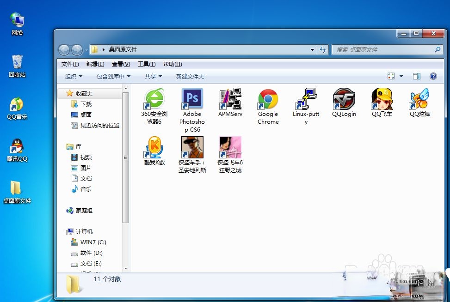Click 桌面原文件 in the address bar
Screen dimensions: 450x302
coord(123,49)
